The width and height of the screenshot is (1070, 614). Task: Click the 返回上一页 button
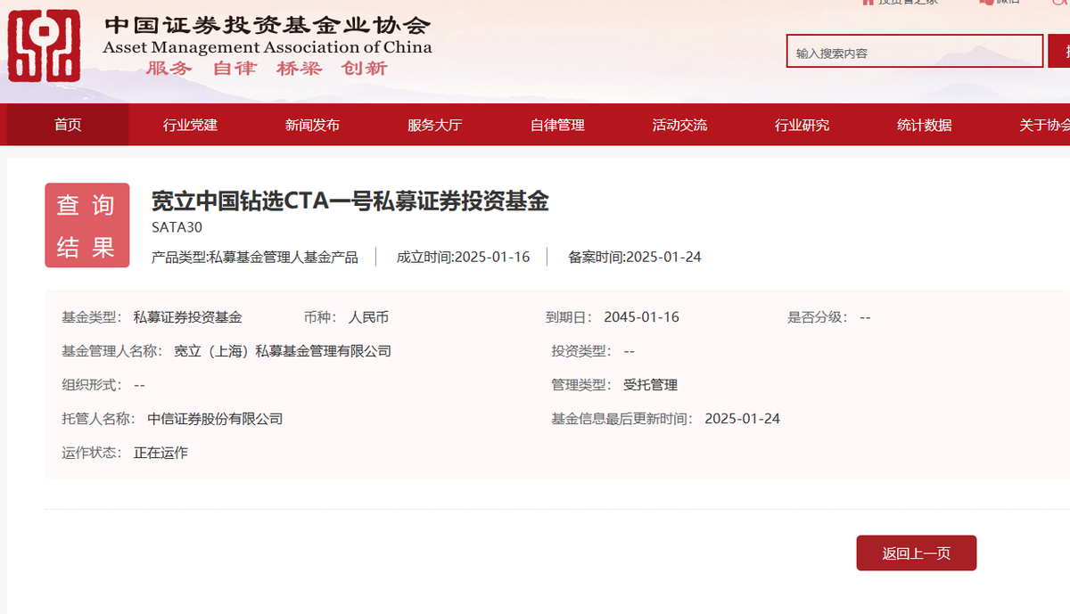(917, 553)
